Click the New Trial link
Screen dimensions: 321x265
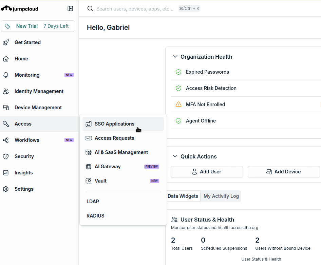click(x=27, y=26)
